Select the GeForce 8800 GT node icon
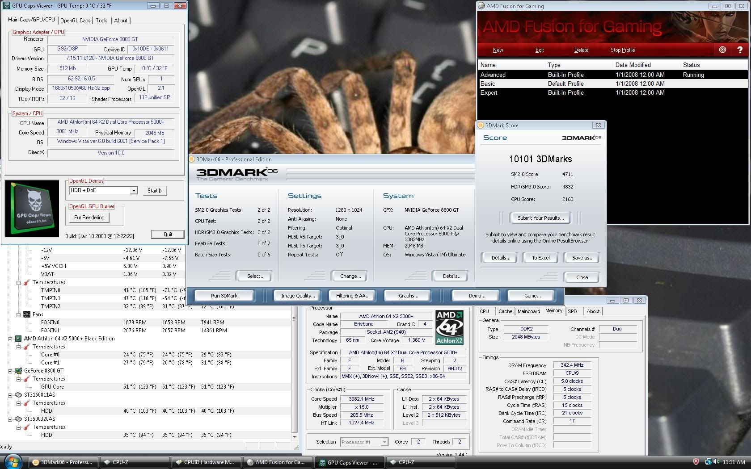The image size is (751, 469). [18, 371]
